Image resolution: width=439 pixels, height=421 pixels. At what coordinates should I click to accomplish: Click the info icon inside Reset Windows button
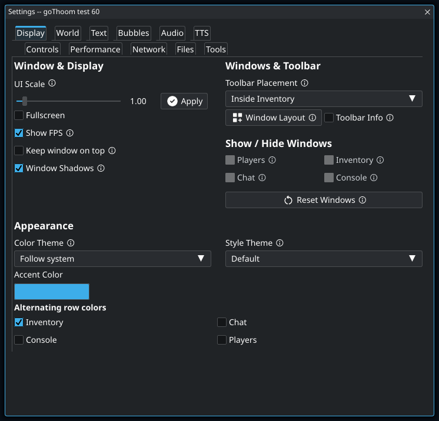(362, 200)
